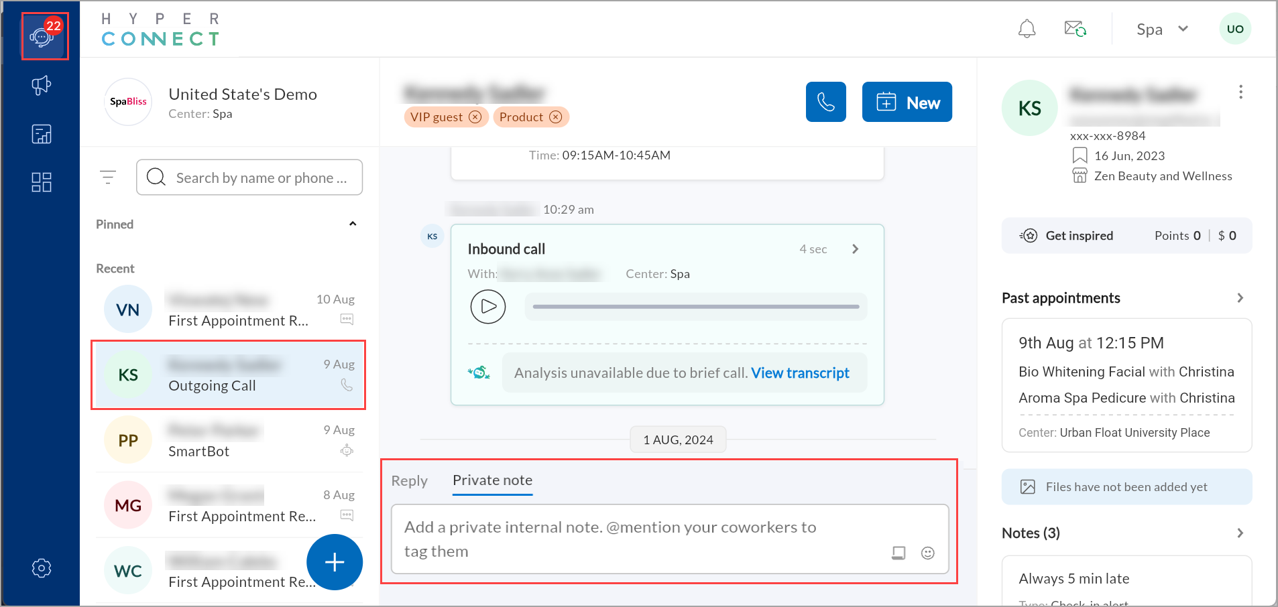Open the guest profile more options menu
Viewport: 1278px width, 607px height.
click(x=1240, y=92)
